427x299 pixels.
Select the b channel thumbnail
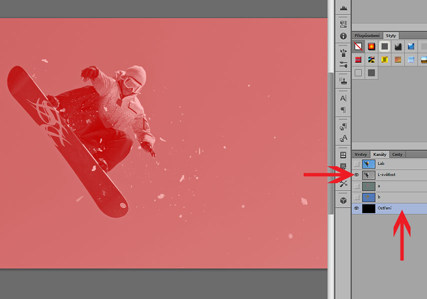click(x=369, y=197)
